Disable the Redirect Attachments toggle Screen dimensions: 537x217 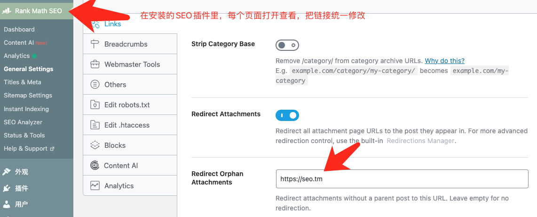(x=287, y=115)
